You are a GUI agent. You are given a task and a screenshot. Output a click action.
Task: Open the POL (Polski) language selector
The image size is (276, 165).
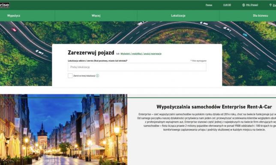click(252, 5)
